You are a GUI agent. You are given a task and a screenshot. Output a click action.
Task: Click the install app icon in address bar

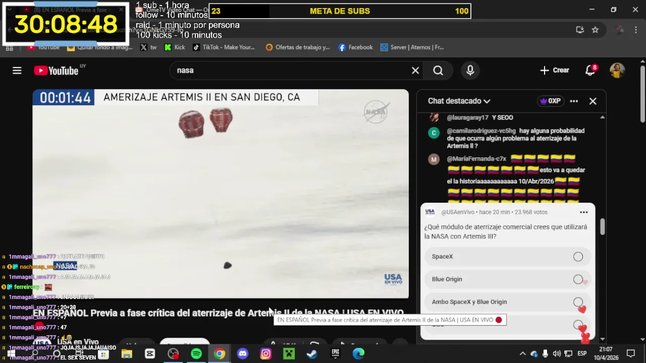tap(580, 30)
